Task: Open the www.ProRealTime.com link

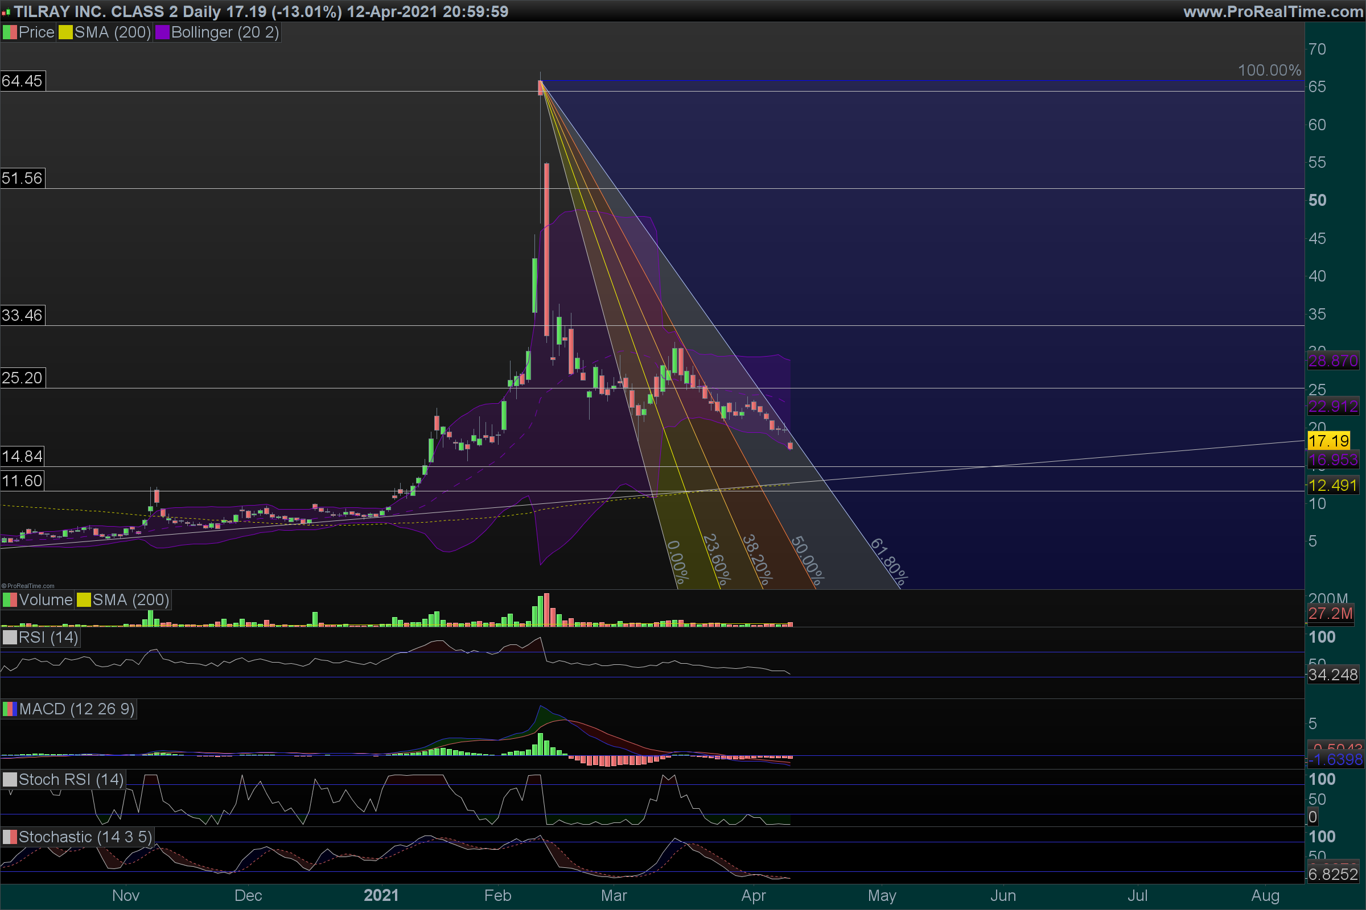Action: pos(1273,11)
